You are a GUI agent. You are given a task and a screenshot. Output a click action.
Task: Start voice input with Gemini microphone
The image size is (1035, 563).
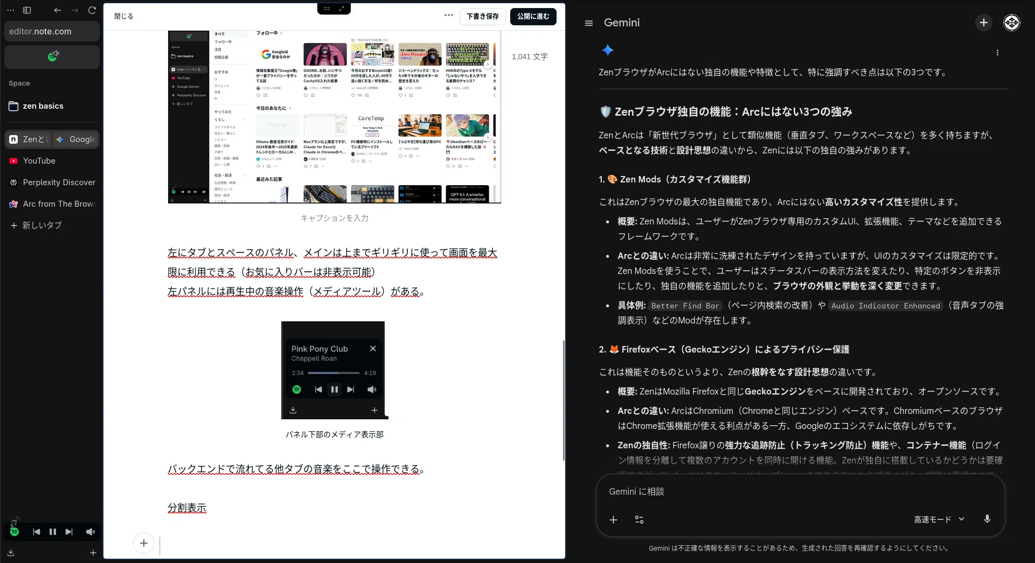(987, 519)
